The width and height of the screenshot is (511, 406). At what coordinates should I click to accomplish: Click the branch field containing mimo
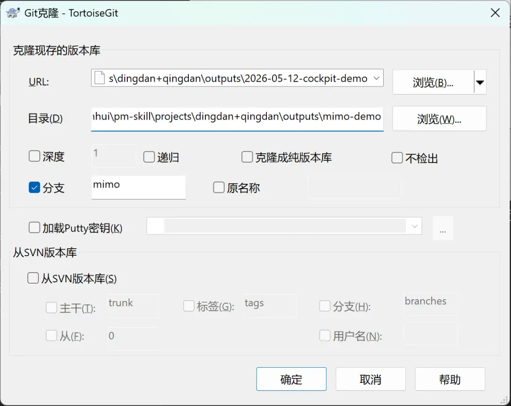pos(139,187)
